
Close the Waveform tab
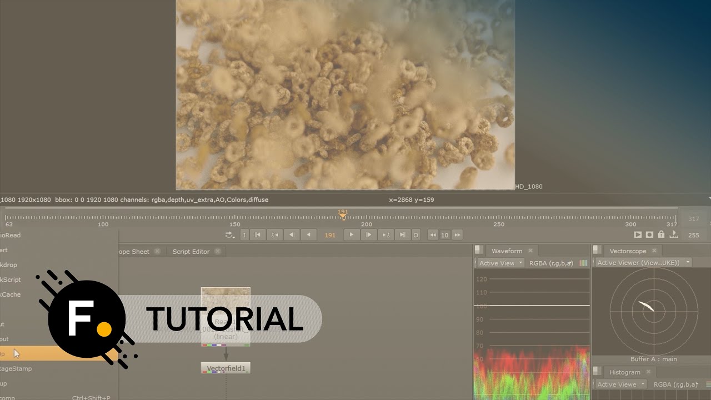[530, 251]
